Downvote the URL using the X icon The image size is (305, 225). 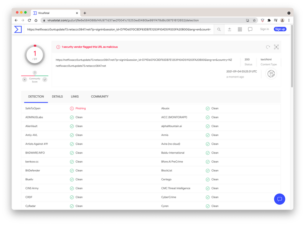tap(24, 79)
